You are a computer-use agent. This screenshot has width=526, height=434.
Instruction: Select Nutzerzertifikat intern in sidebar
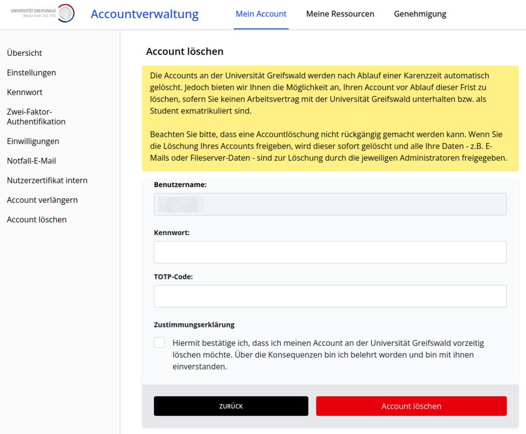(x=47, y=180)
